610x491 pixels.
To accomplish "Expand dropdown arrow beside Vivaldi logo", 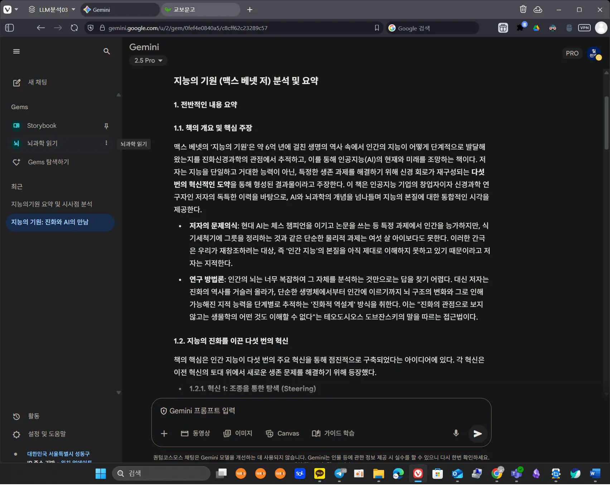I will 16,10.
